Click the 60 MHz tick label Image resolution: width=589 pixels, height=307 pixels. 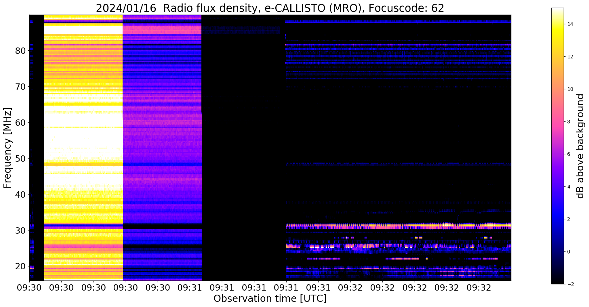(x=20, y=123)
